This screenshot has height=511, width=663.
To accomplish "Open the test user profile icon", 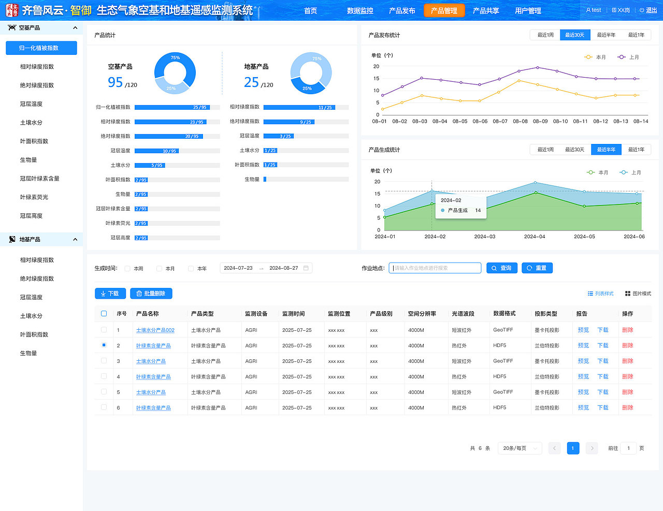I will 588,10.
